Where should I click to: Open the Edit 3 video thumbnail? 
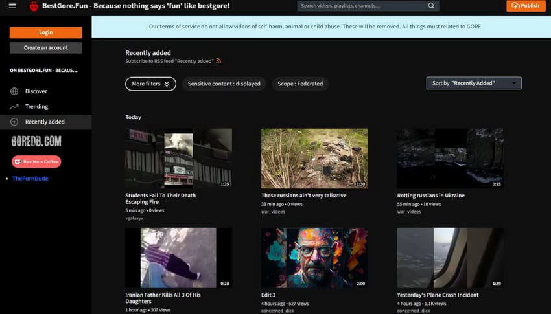click(x=314, y=258)
